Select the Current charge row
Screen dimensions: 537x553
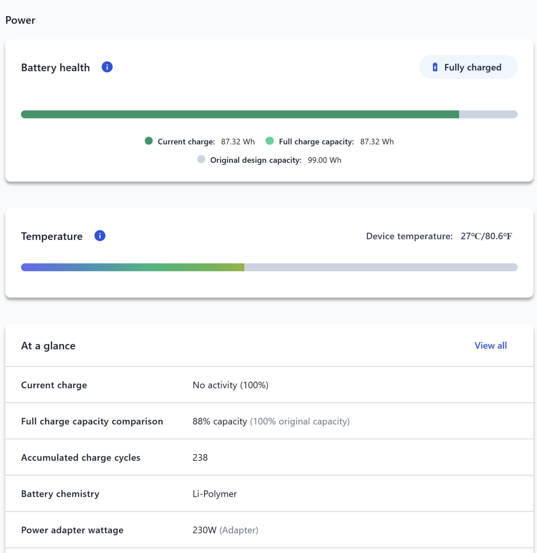coord(269,385)
